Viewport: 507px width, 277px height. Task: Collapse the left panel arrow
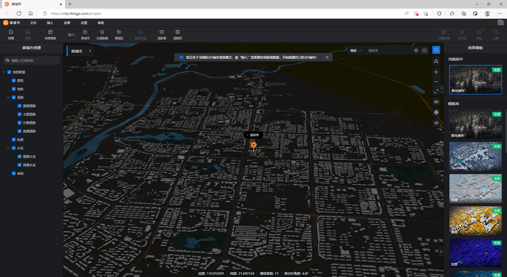(x=66, y=252)
